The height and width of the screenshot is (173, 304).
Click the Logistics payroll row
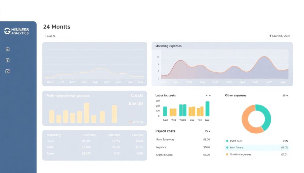pos(183,147)
